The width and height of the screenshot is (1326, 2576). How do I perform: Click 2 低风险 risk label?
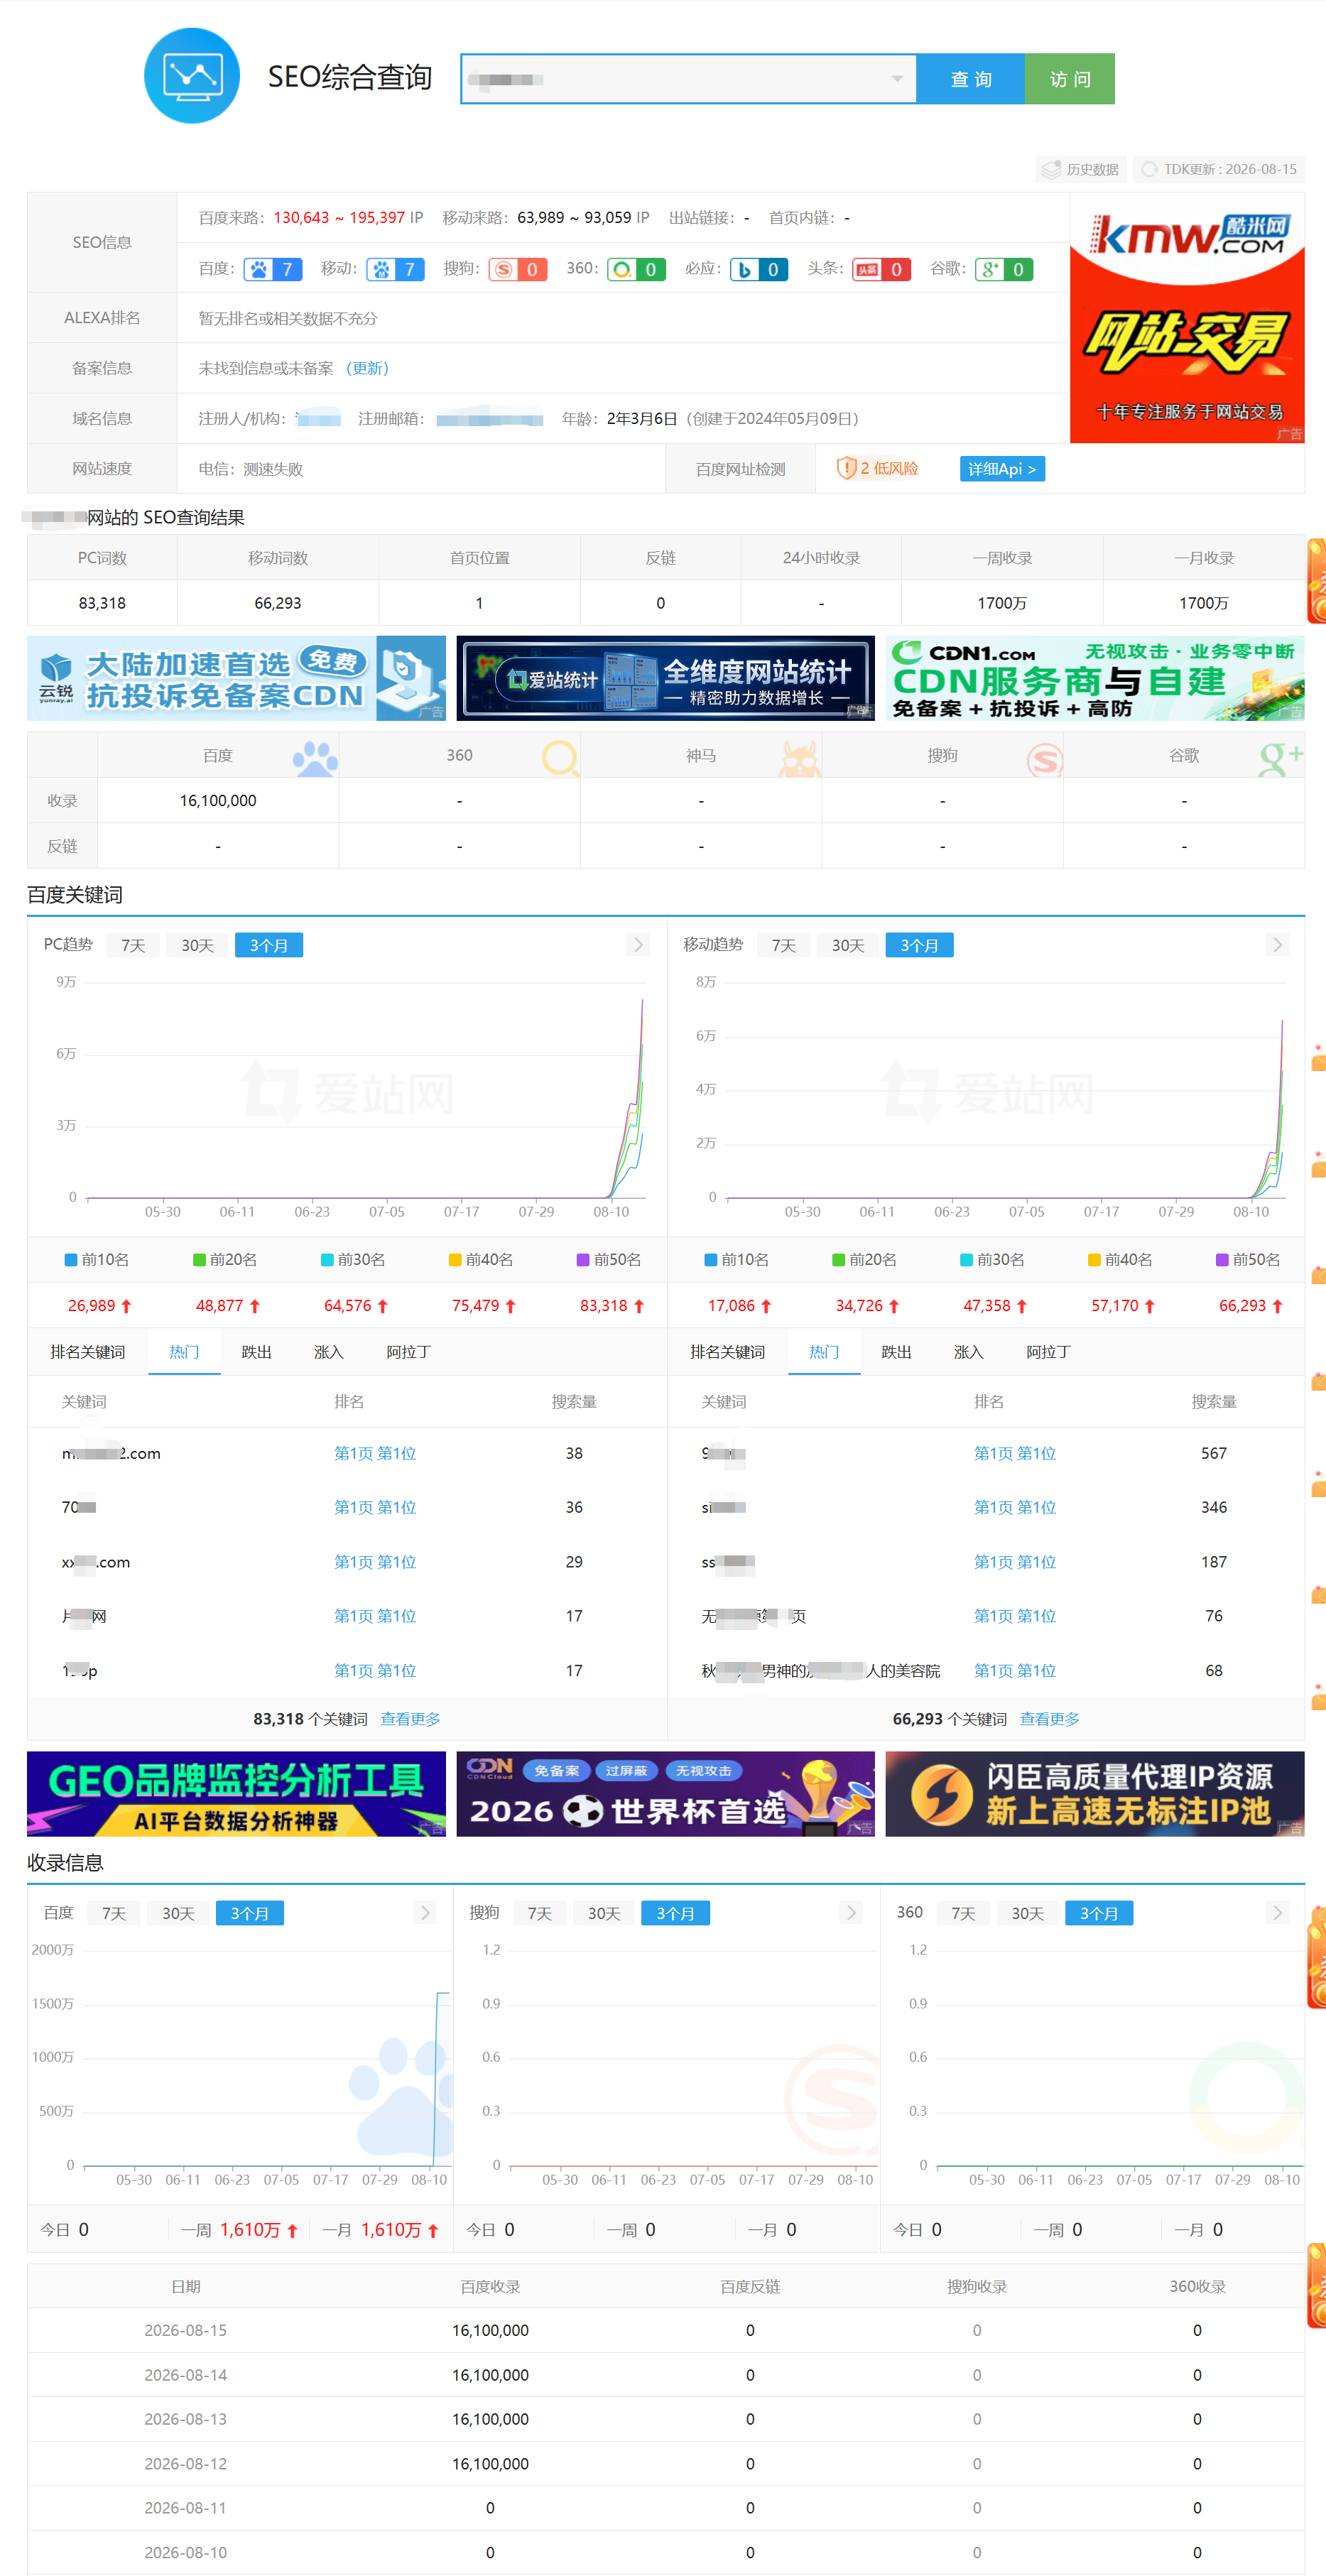889,468
